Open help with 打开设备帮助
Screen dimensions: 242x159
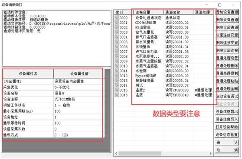tap(227, 127)
